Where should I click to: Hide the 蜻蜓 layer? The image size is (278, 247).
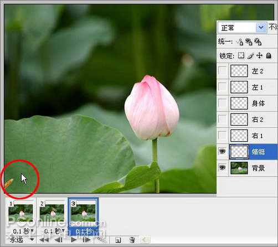[223, 152]
